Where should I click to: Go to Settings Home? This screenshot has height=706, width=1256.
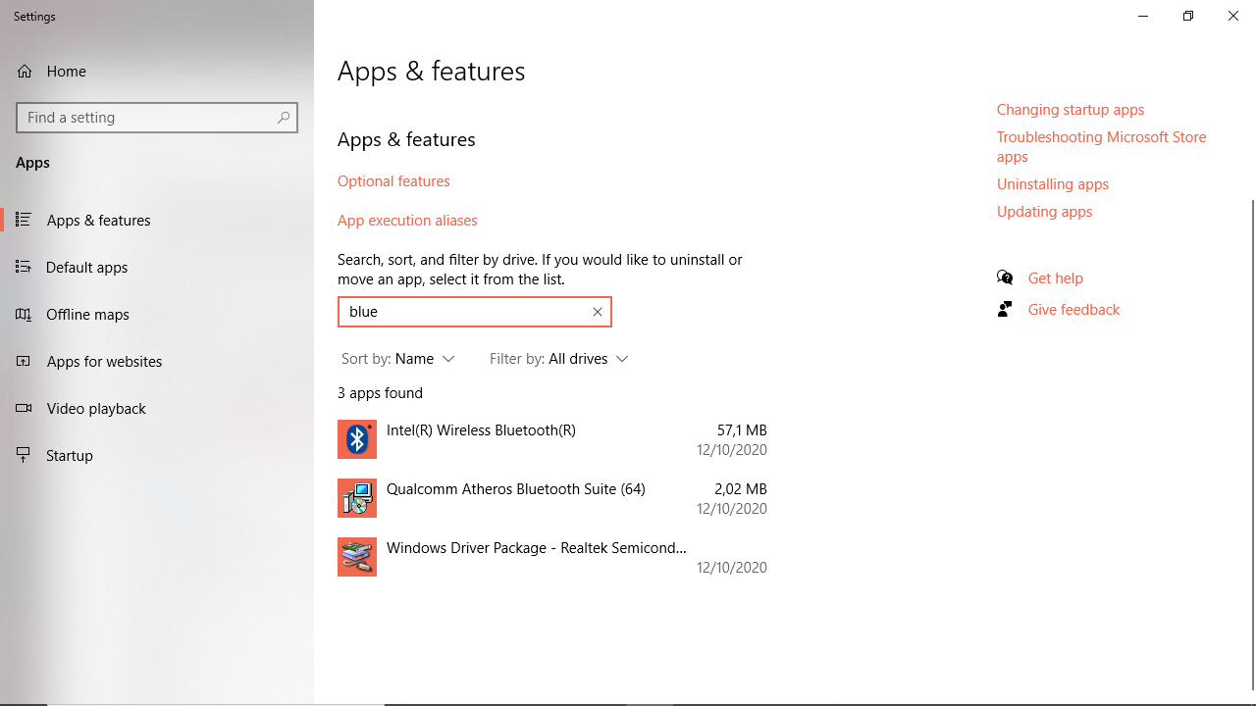[157, 71]
